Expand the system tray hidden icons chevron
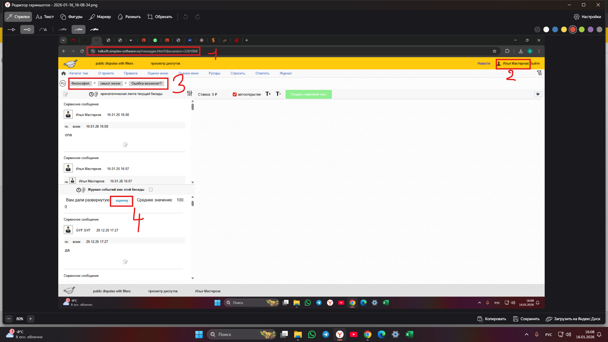 coord(526,334)
